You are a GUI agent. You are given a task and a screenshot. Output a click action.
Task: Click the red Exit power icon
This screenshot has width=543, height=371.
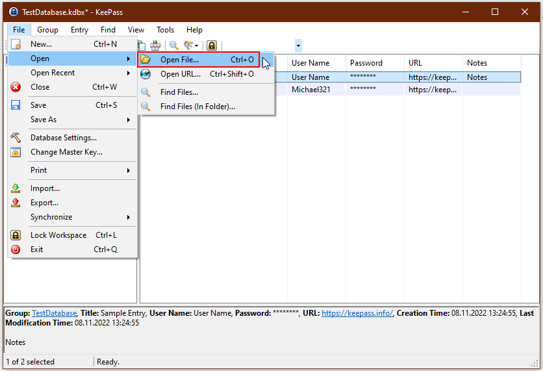tap(16, 249)
